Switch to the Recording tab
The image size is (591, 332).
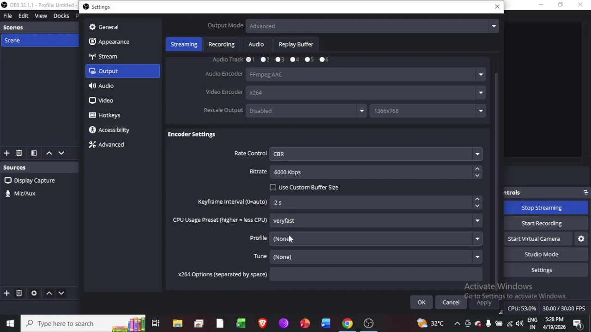[221, 44]
